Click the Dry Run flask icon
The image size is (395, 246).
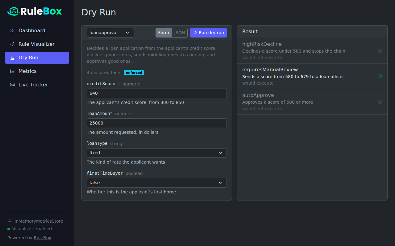(x=12, y=58)
